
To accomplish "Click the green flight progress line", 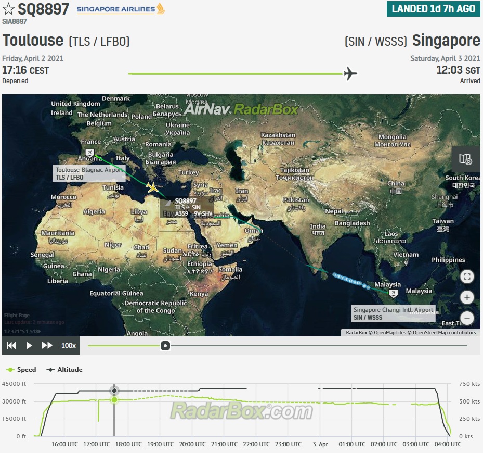I will pos(236,74).
